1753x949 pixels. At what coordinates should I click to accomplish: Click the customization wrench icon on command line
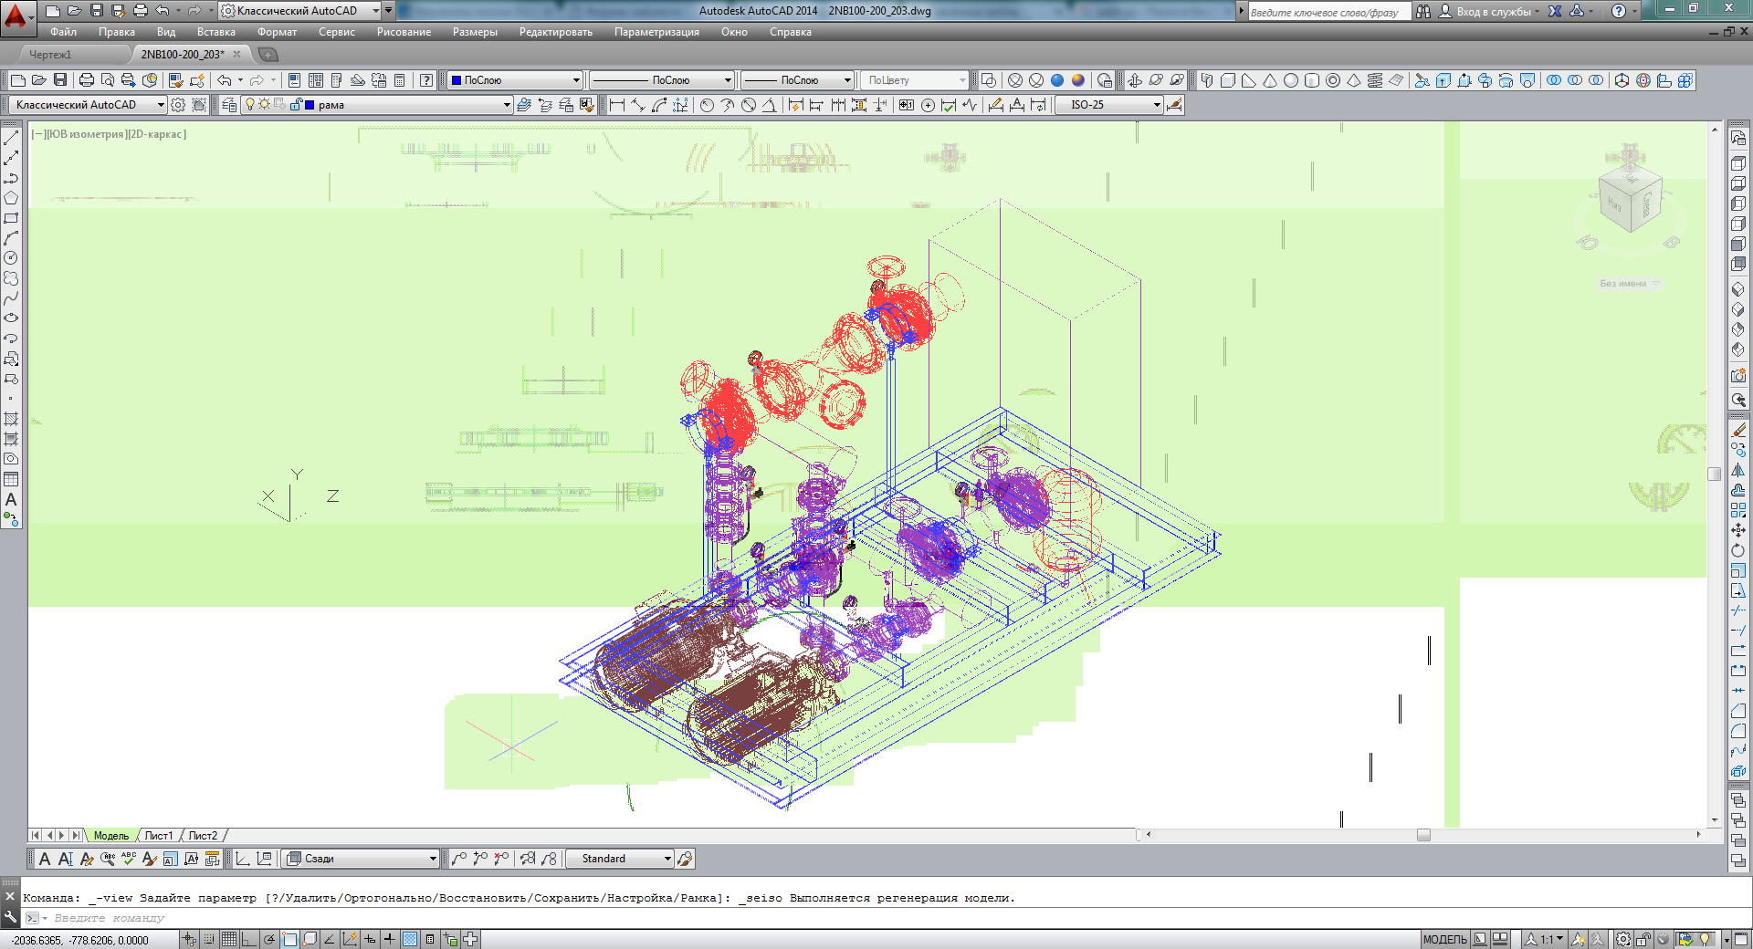10,917
